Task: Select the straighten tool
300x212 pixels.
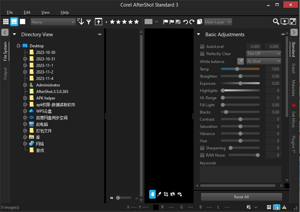Action: pyautogui.click(x=172, y=194)
